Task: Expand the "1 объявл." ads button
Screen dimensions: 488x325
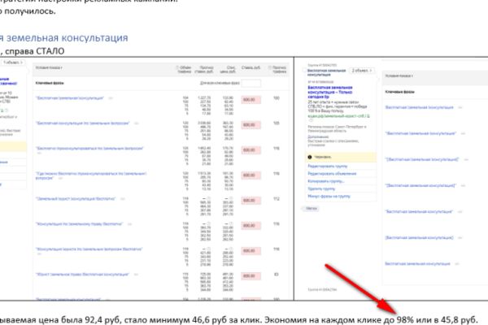Action: point(13,63)
